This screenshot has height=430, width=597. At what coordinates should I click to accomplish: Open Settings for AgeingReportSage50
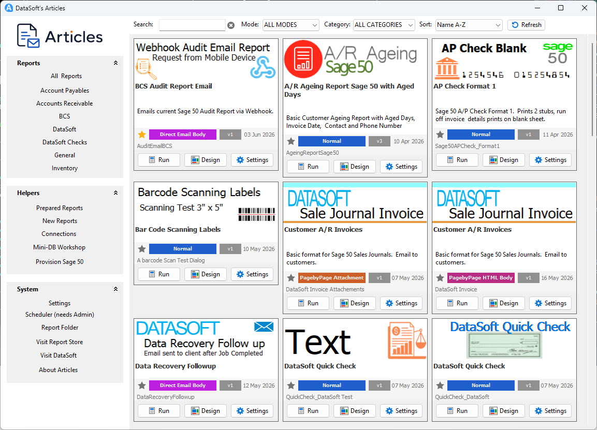pyautogui.click(x=401, y=167)
